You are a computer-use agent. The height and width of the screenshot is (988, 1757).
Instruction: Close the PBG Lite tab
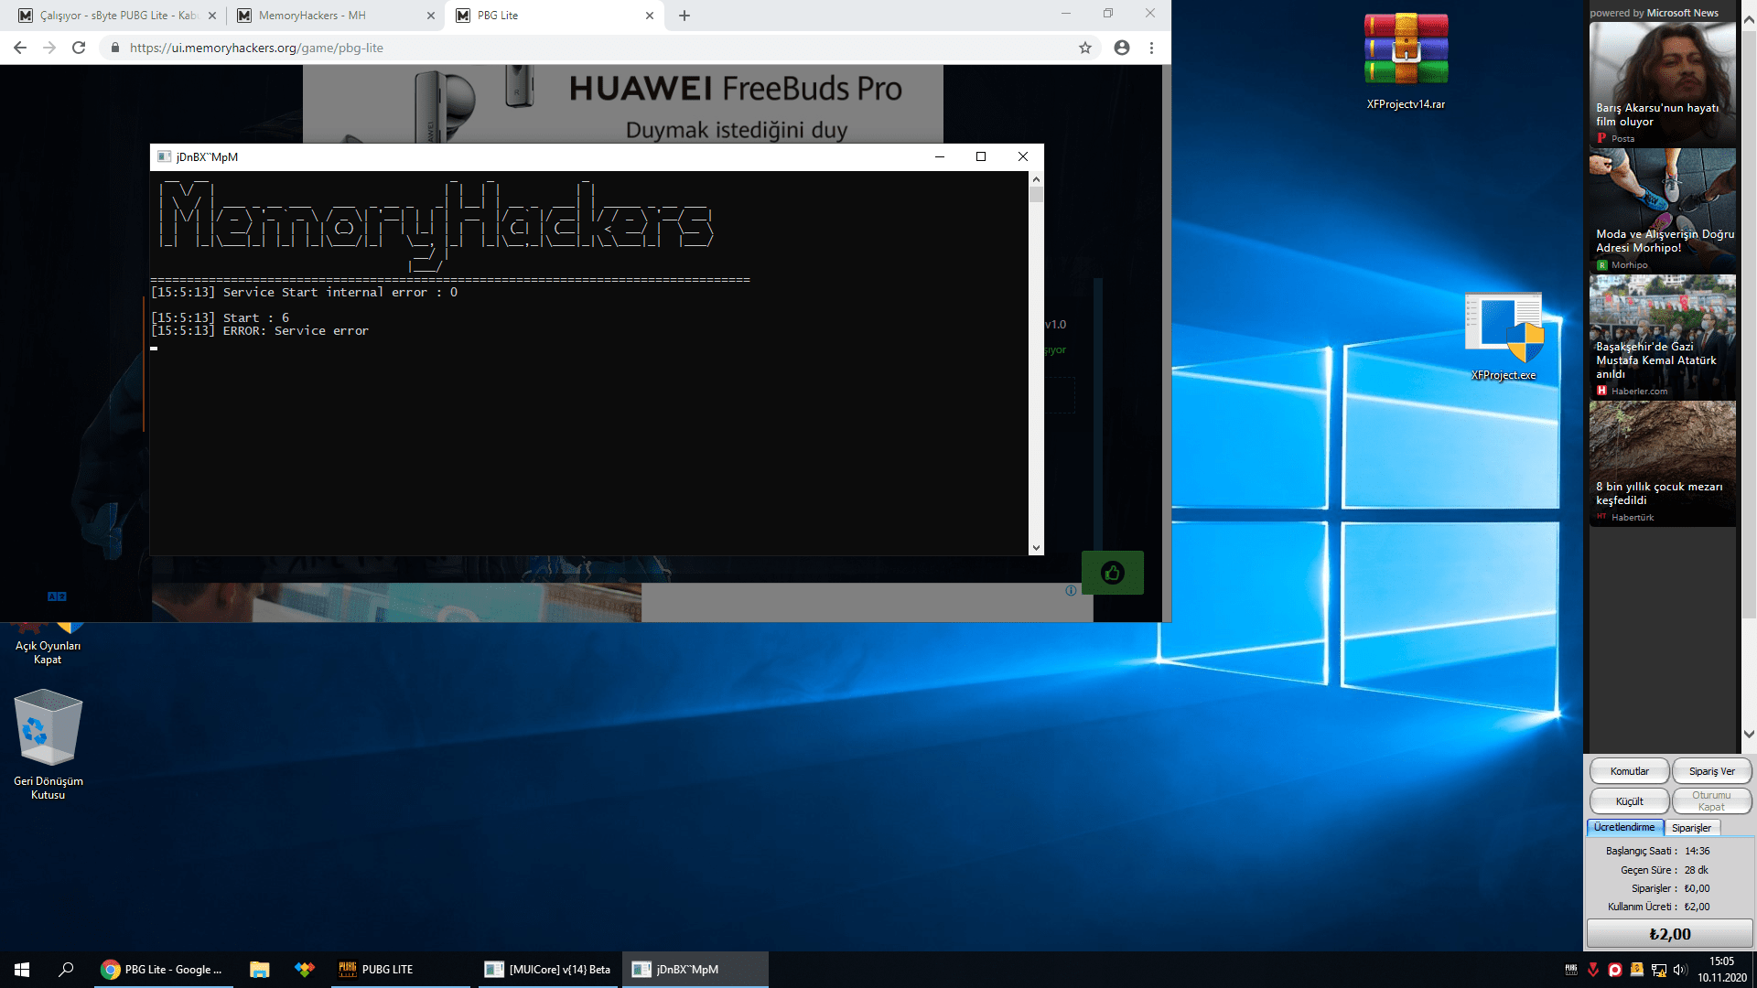tap(650, 16)
